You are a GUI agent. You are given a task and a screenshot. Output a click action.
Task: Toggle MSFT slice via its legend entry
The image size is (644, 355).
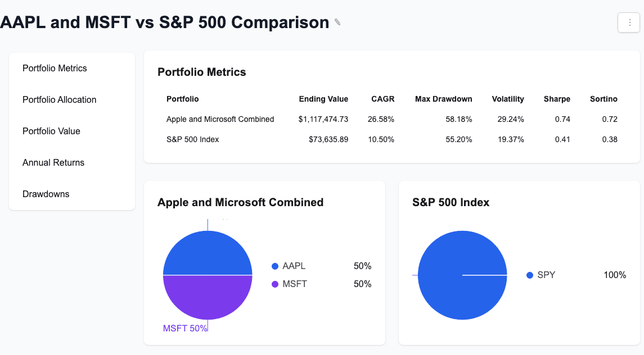[295, 284]
